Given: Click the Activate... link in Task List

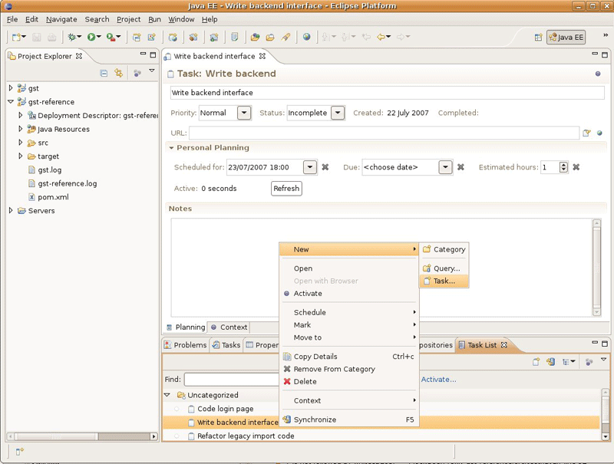Looking at the screenshot, I should point(438,379).
